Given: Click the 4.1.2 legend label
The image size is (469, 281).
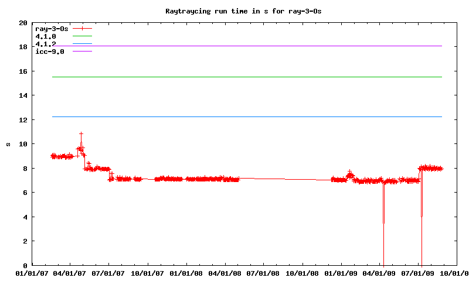Looking at the screenshot, I should pyautogui.click(x=46, y=44).
